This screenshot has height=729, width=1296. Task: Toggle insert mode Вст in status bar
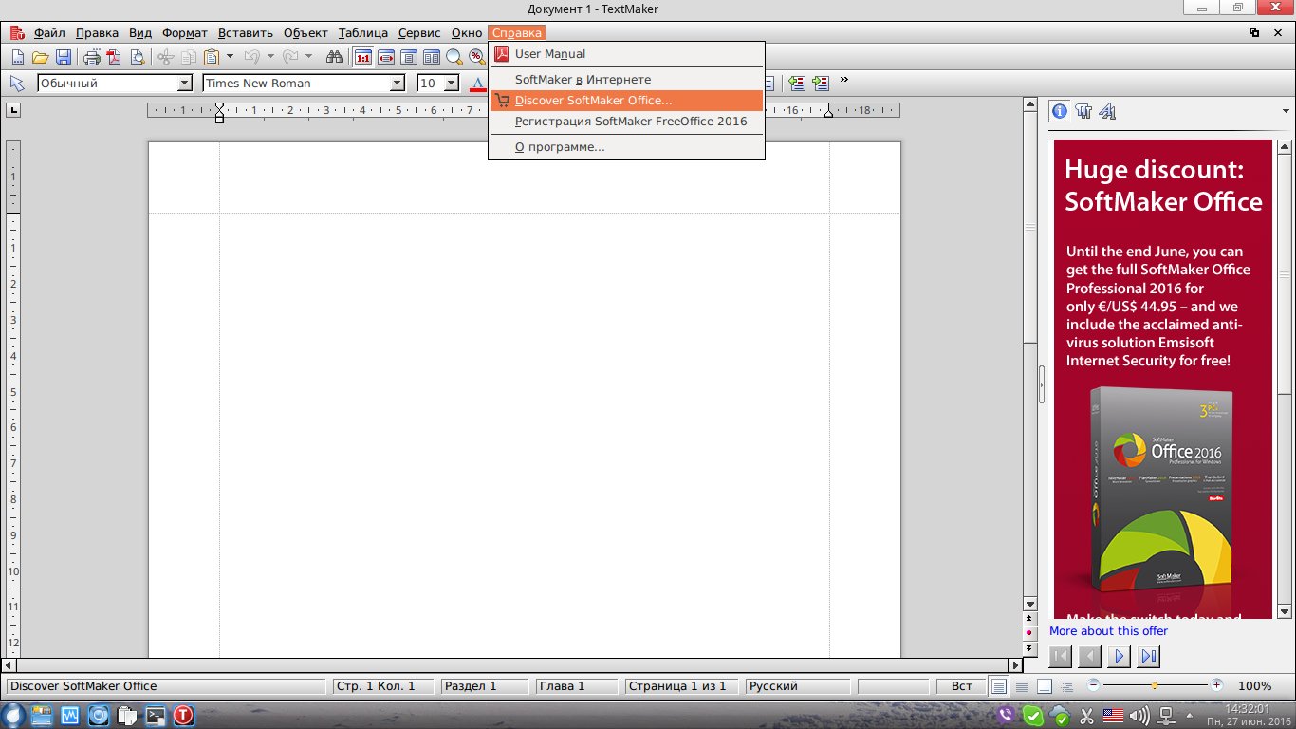tap(960, 686)
